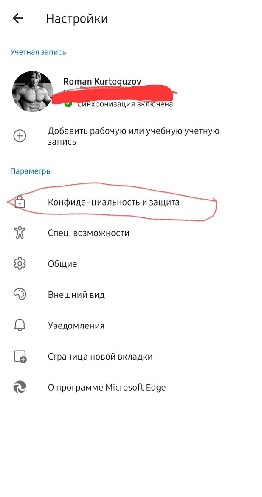This screenshot has height=497, width=262.
Task: Open Конфиденциальность и защита settings
Action: click(x=131, y=202)
